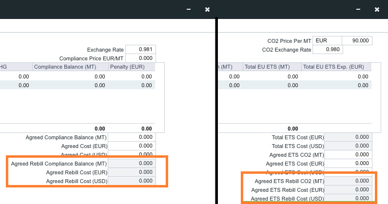Screen dimensions: 388x204
Task: Click the Agreed ETS Rebill CO2 (MT) field
Action: pyautogui.click(x=348, y=181)
